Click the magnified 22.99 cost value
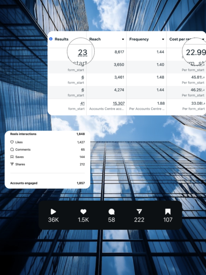The height and width of the screenshot is (275, 206). point(196,52)
